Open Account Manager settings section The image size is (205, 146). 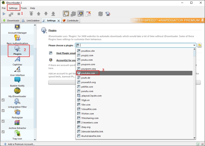click(x=17, y=29)
